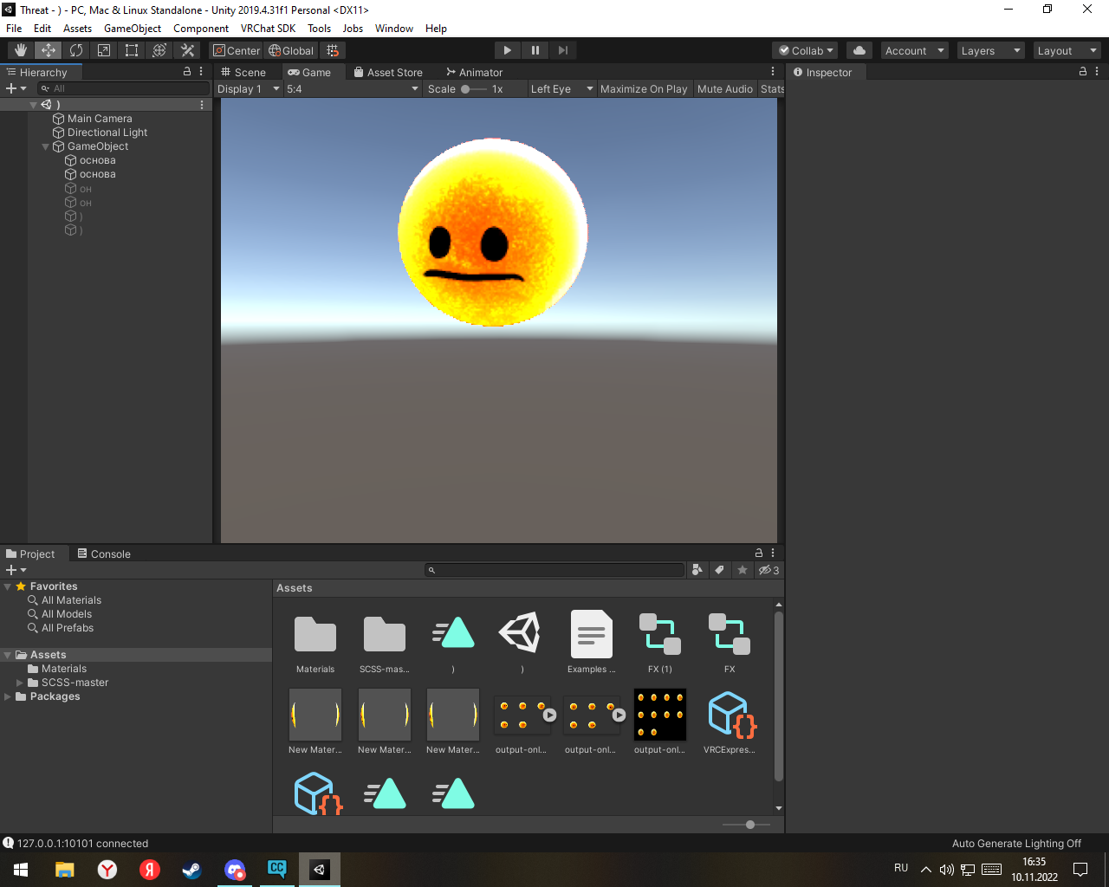
Task: Open the cloud services icon
Action: [x=859, y=50]
